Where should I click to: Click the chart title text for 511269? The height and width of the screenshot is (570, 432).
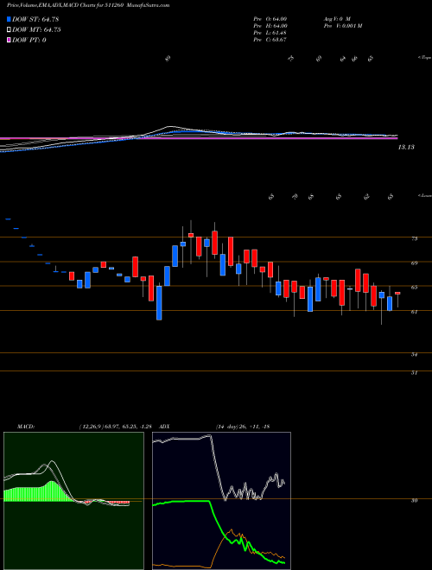coord(88,5)
